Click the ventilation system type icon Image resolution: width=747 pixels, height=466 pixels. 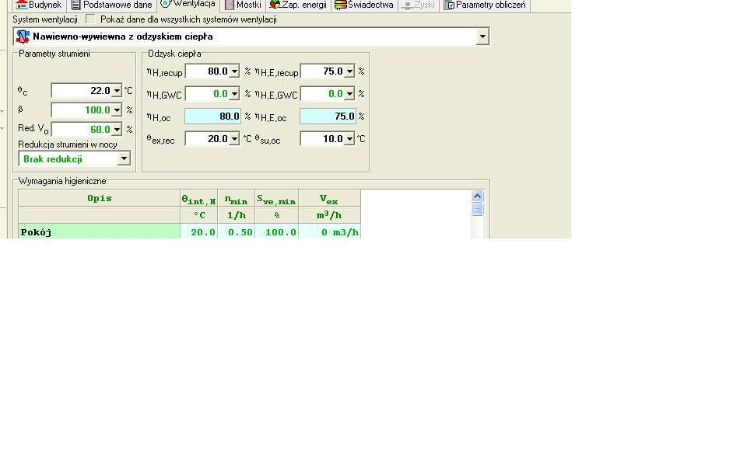tap(23, 37)
